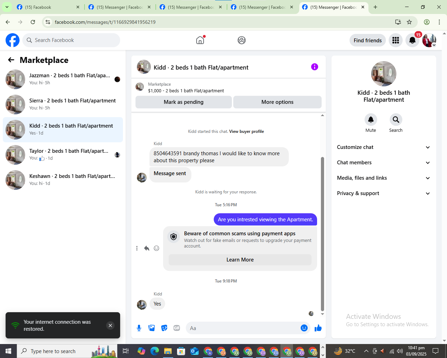447x358 pixels.
Task: Open Microsoft Store from the taskbar
Action: 181,351
